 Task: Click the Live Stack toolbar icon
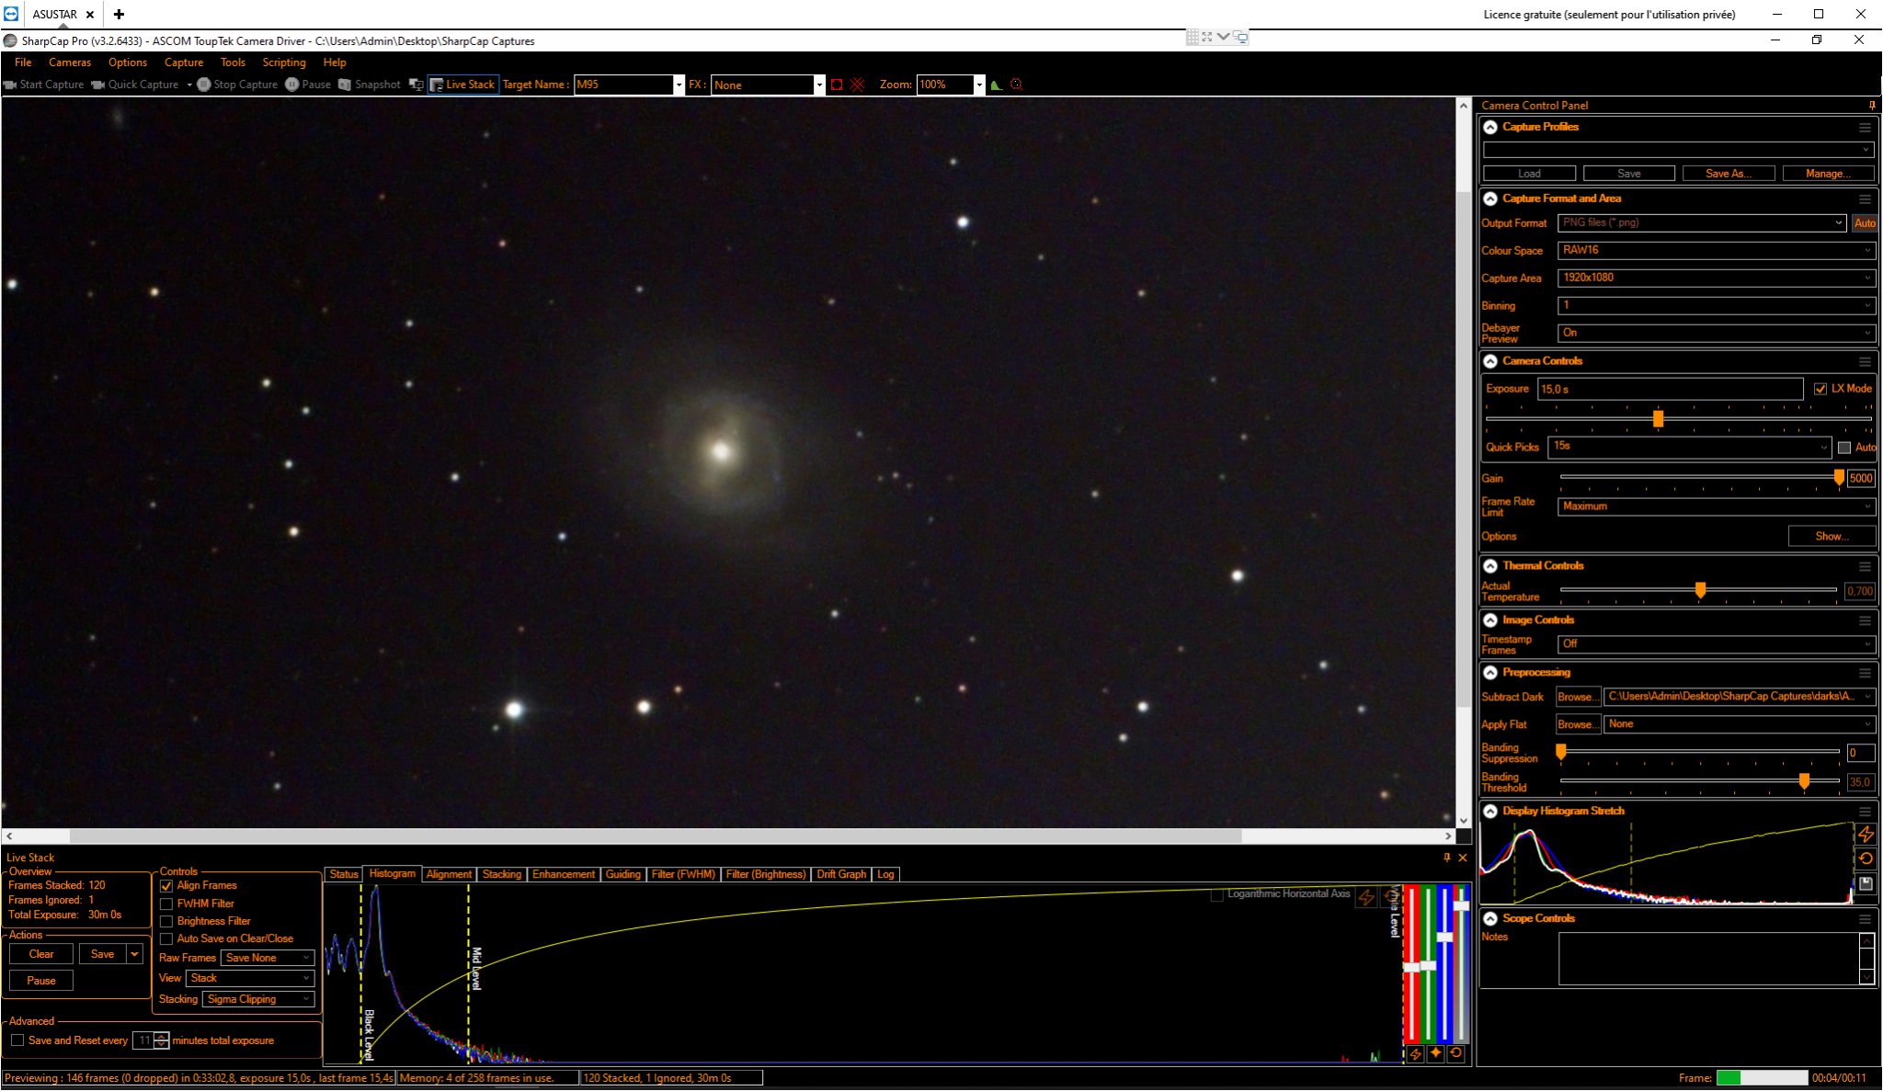(x=436, y=85)
